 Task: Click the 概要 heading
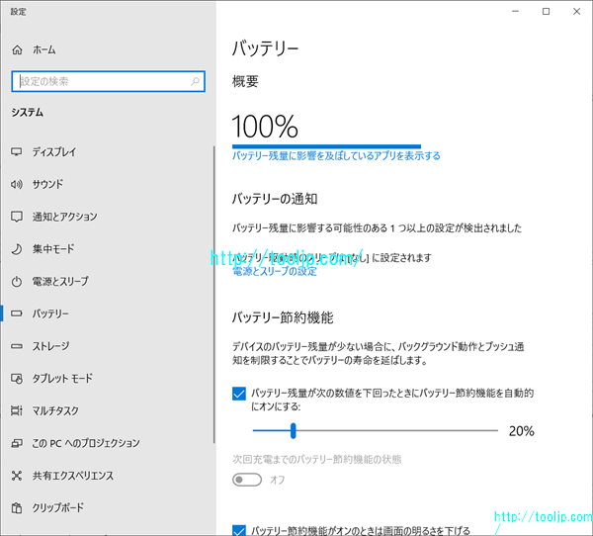245,81
